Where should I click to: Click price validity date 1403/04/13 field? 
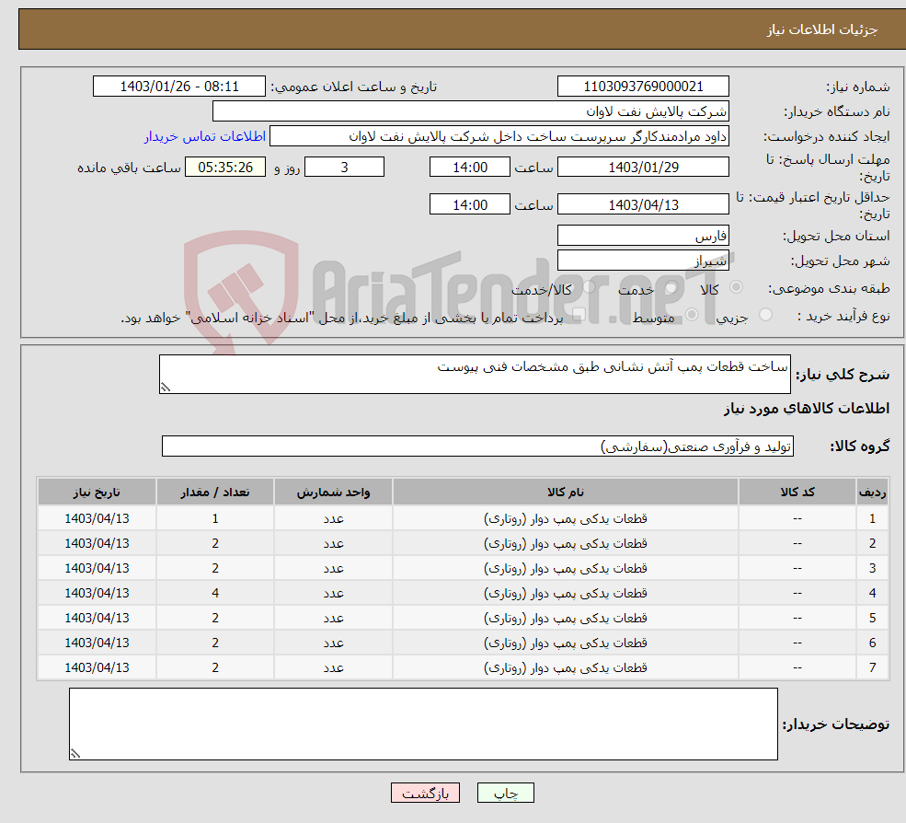tap(643, 204)
